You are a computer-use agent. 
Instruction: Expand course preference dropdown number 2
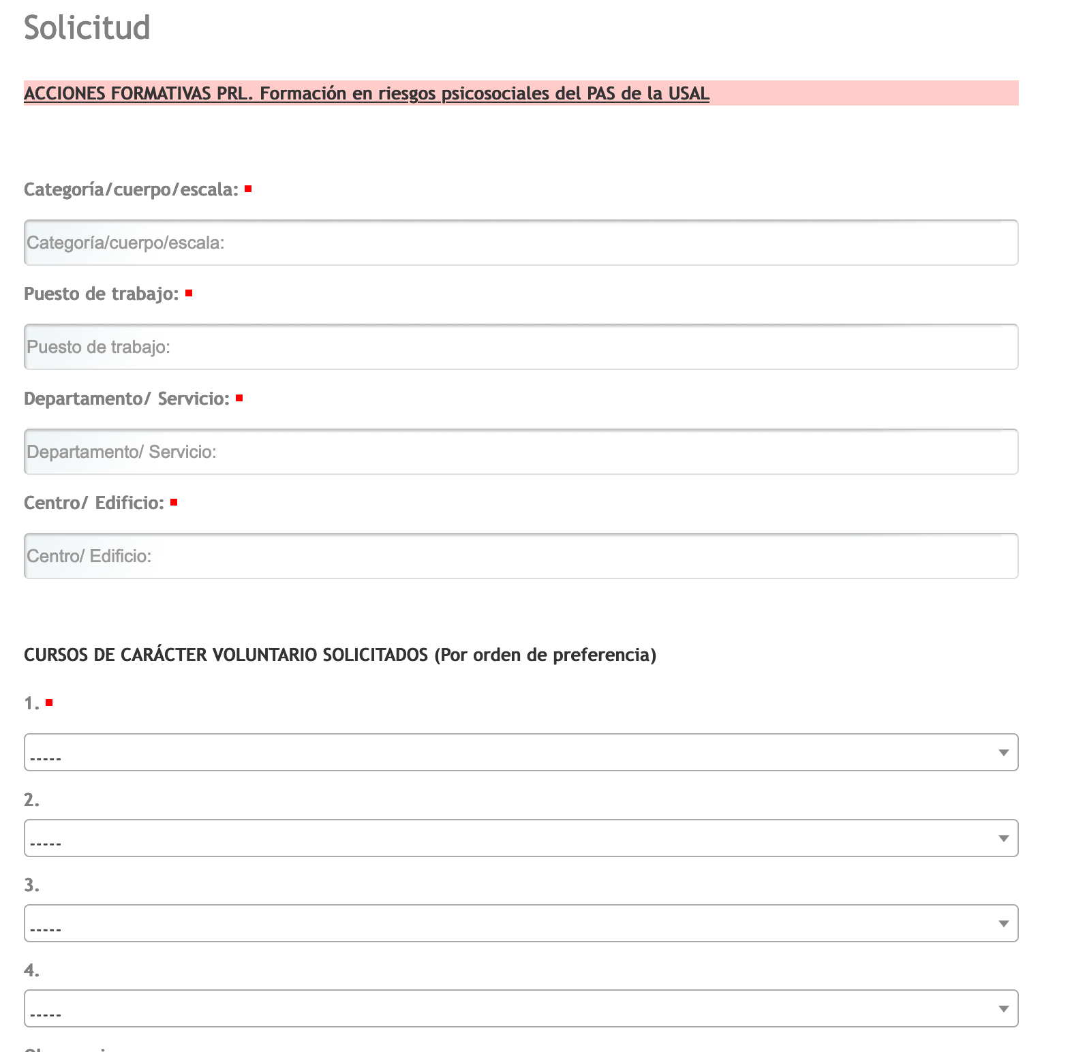click(x=521, y=838)
